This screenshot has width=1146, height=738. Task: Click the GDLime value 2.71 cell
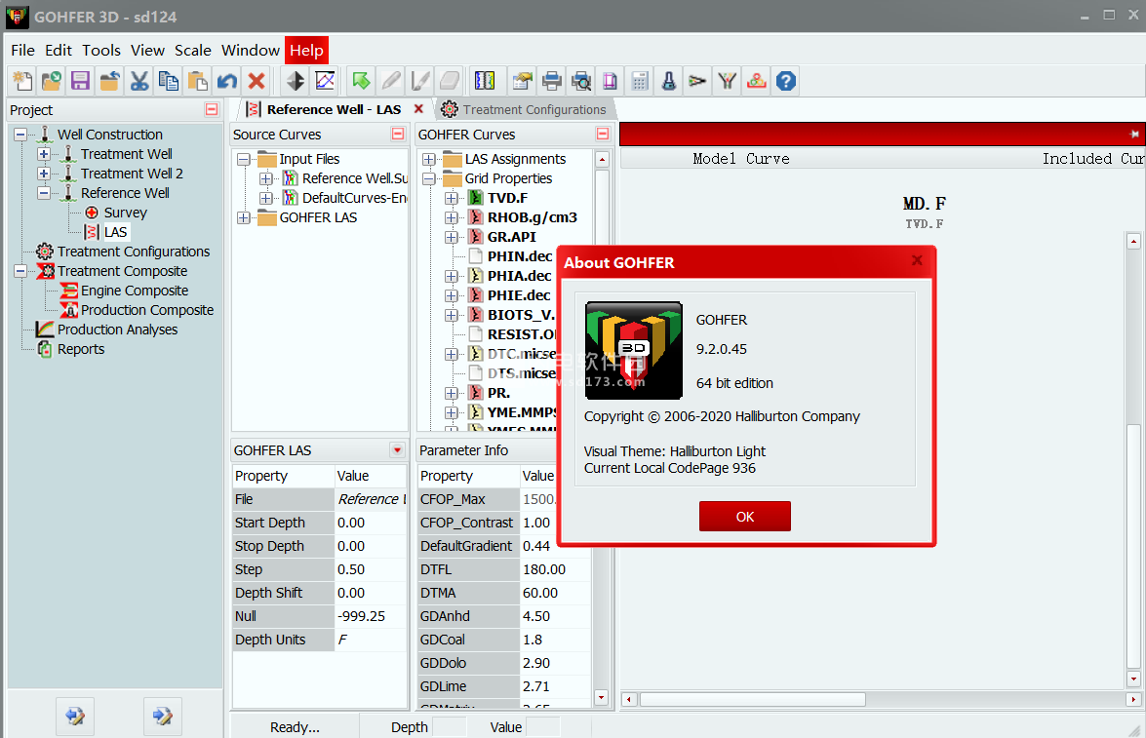(x=556, y=686)
